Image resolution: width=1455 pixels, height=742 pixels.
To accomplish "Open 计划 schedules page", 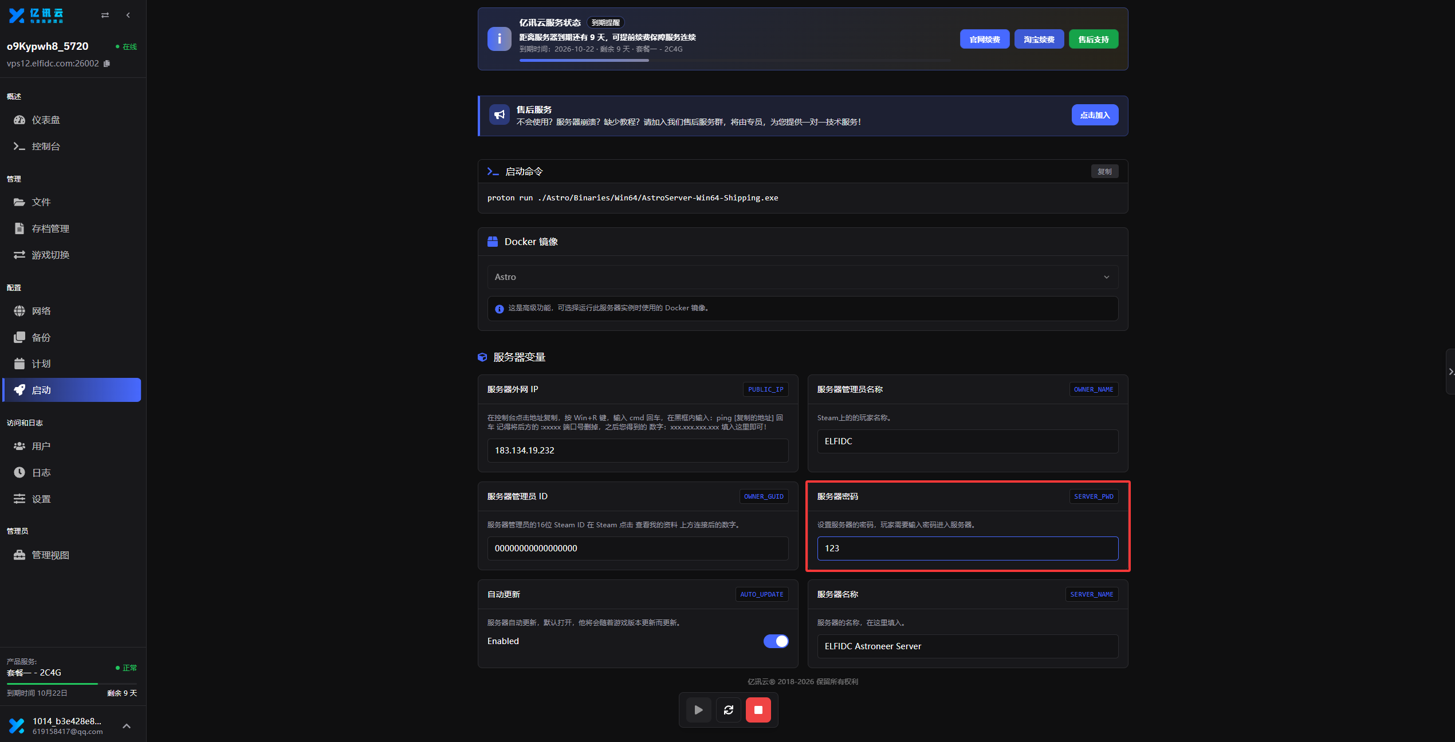I will point(72,364).
